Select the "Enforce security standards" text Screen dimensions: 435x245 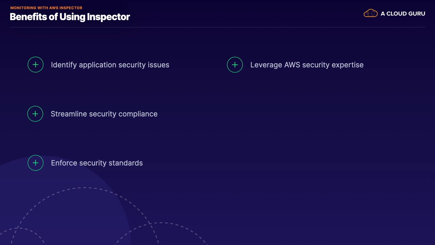tap(97, 163)
